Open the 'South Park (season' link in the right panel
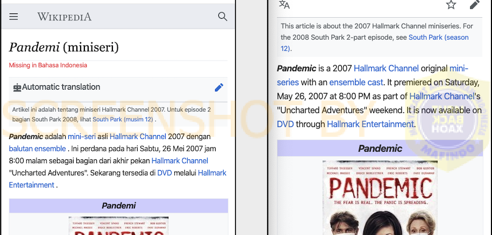Image resolution: width=492 pixels, height=235 pixels. [438, 38]
